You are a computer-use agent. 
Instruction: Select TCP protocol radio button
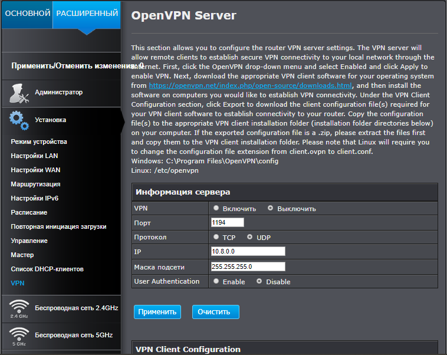click(216, 237)
